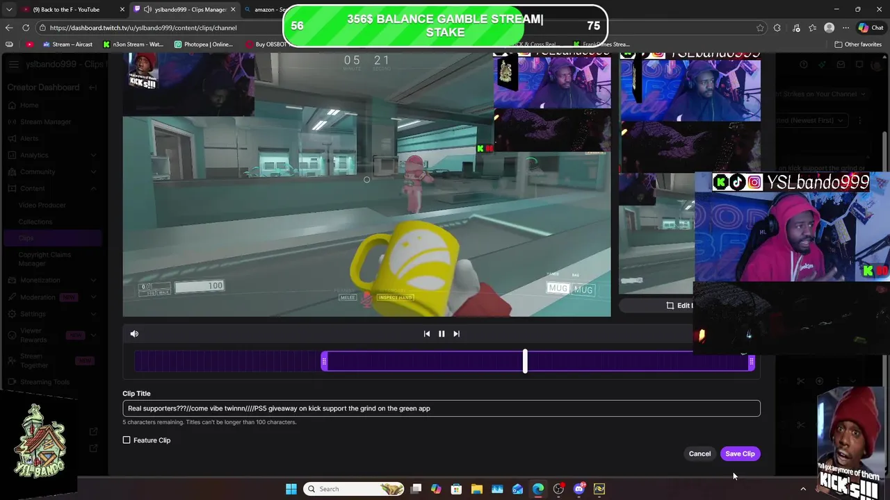Open Discord from taskbar
The width and height of the screenshot is (890, 500).
coord(579,489)
